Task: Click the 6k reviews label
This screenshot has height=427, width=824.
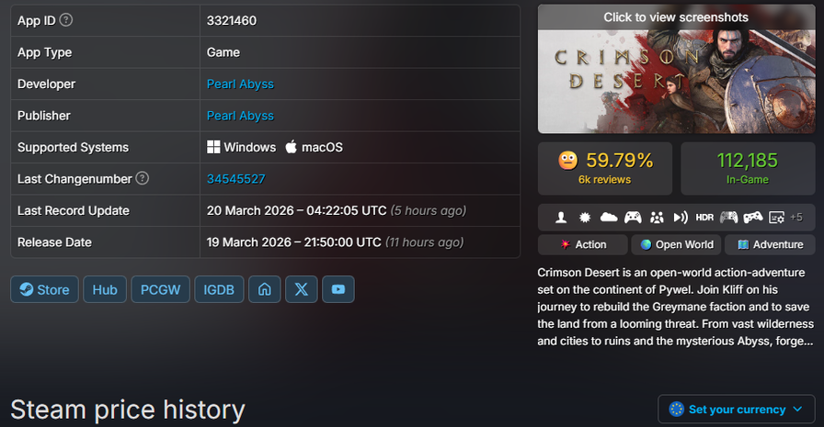Action: [x=604, y=179]
